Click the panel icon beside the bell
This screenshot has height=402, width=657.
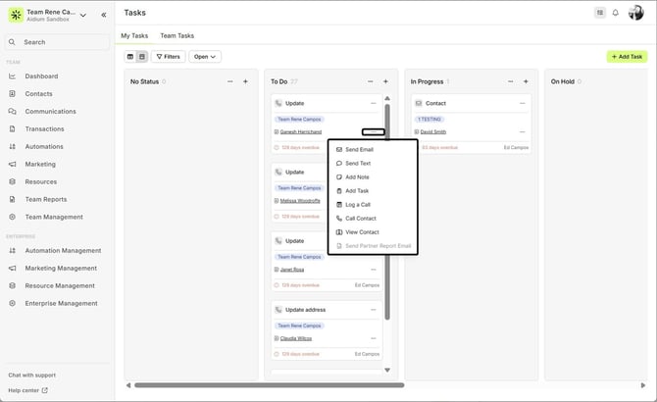pyautogui.click(x=600, y=13)
